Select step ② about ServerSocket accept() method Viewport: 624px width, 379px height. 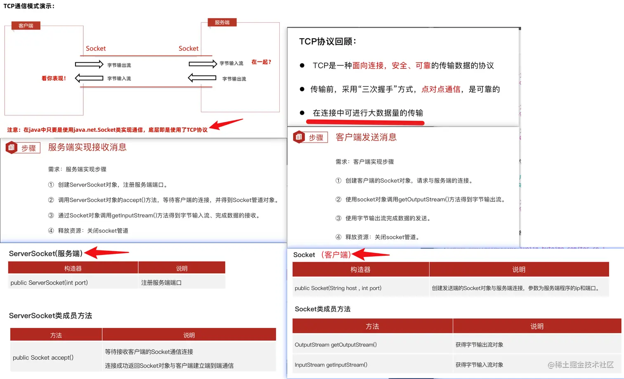click(164, 200)
